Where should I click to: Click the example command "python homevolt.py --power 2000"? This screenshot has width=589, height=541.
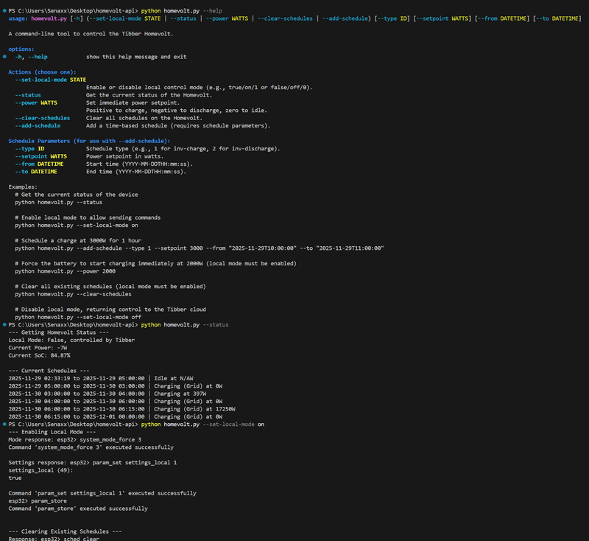pos(62,270)
